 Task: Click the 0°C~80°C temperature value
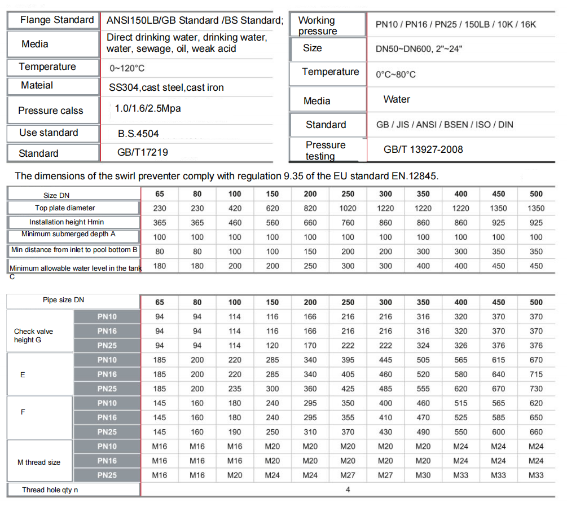395,74
